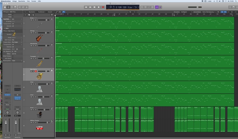Viewport: 238px width, 139px height.
Task: Open the Editors scissors button
Action: click(x=27, y=7)
